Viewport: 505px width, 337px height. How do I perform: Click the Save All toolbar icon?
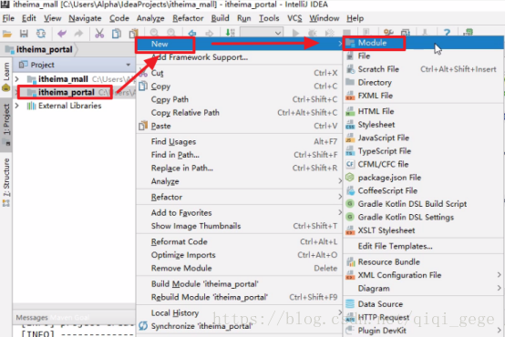(x=24, y=33)
